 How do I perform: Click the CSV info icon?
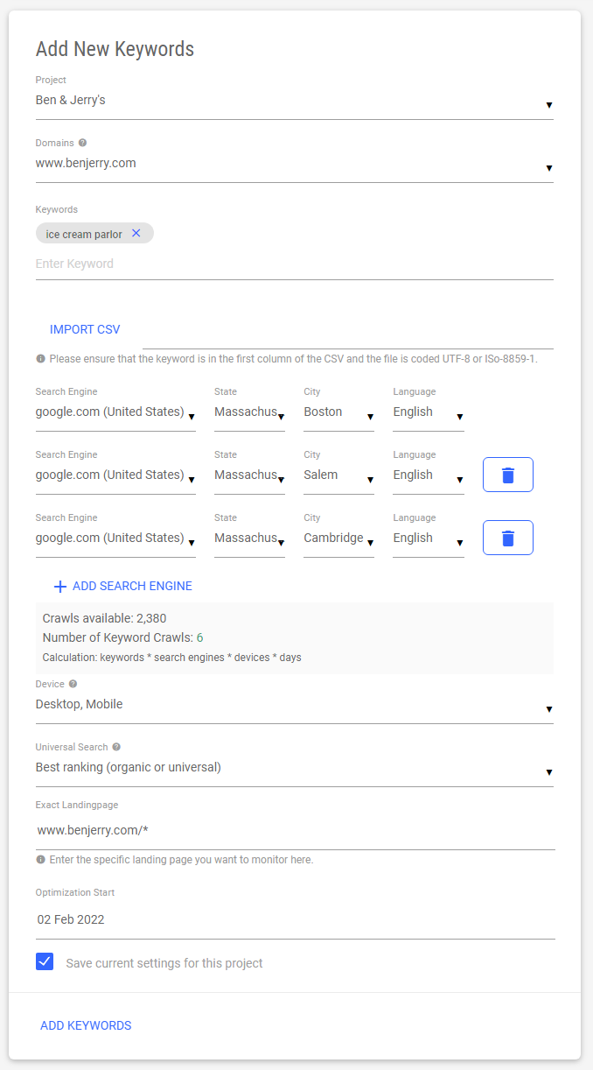tap(40, 359)
